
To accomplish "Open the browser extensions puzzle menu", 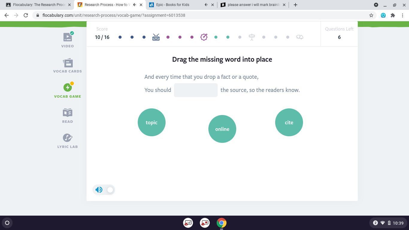I will click(393, 15).
